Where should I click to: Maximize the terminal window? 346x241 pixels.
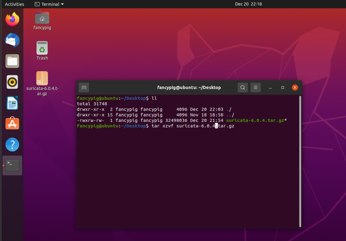point(282,87)
